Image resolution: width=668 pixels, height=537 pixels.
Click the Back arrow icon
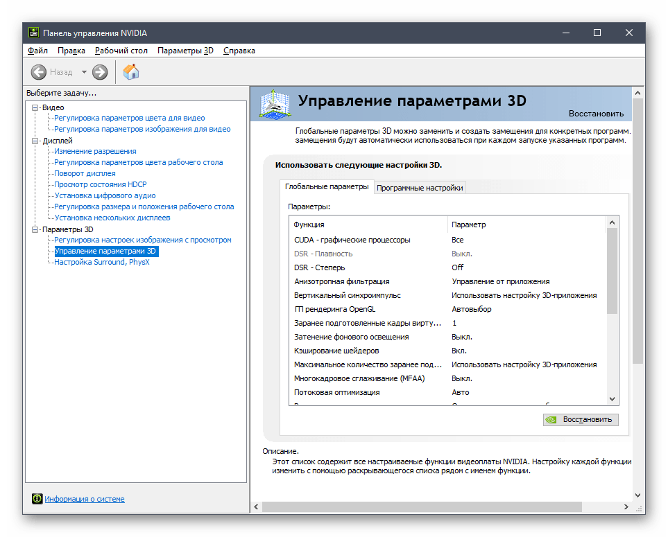click(38, 72)
